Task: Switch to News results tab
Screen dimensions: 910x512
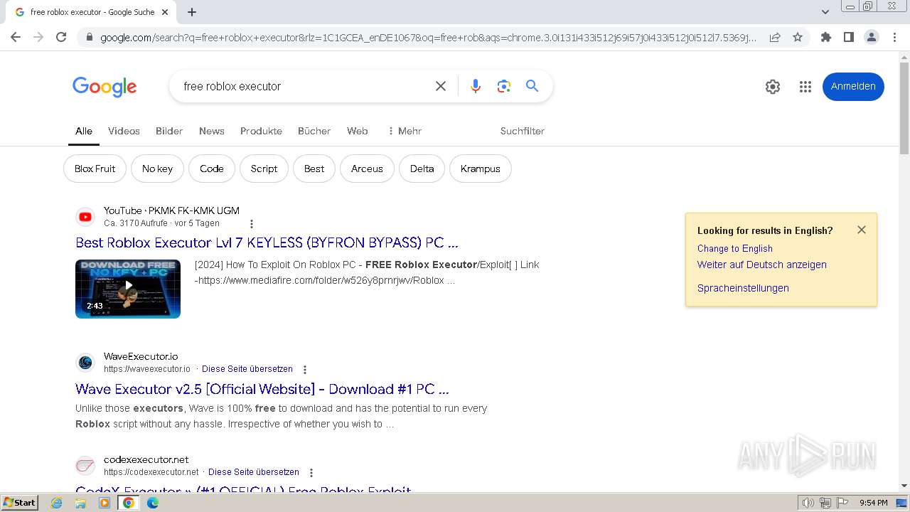Action: (x=212, y=131)
